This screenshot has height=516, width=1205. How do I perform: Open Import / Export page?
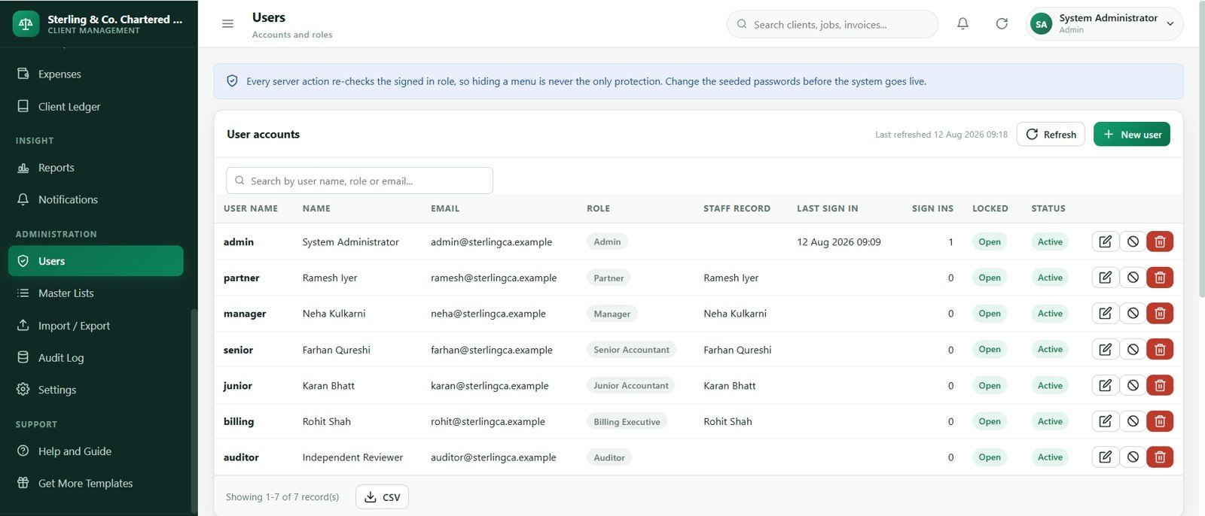coord(96,326)
